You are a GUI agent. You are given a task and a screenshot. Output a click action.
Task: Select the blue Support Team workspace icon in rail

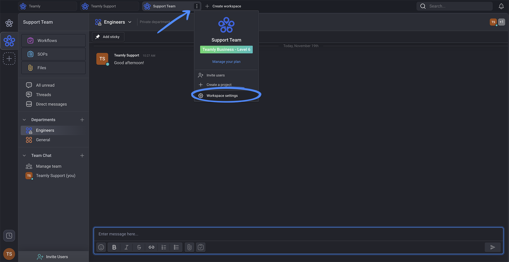point(9,41)
